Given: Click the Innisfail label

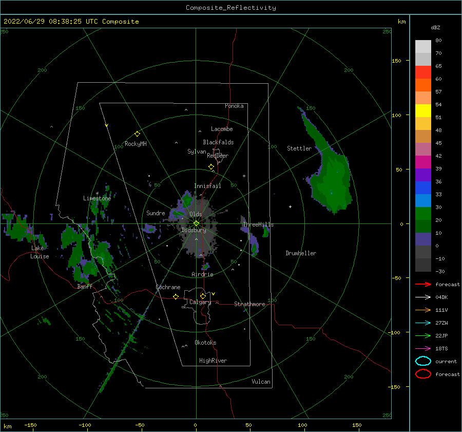Looking at the screenshot, I should coord(207,186).
